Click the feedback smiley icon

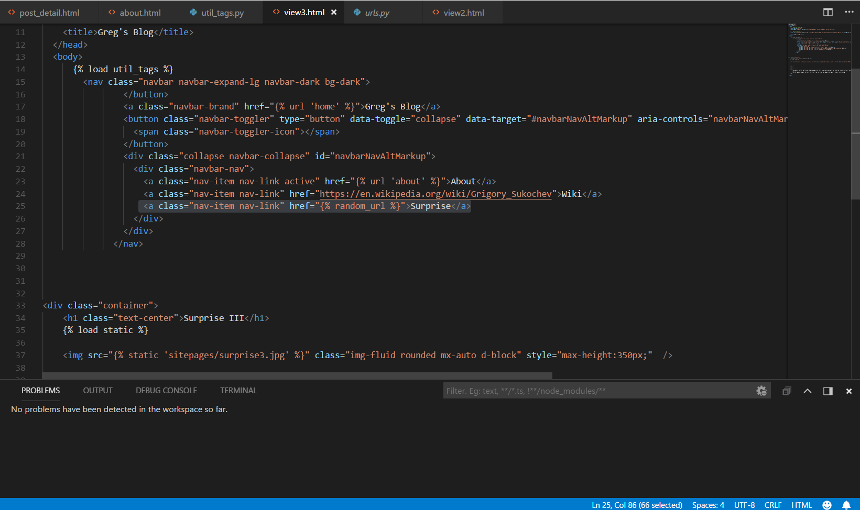(827, 505)
